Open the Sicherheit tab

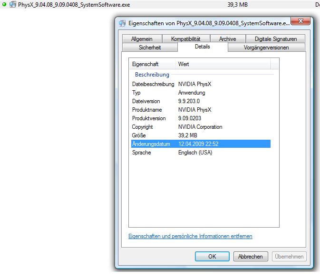pyautogui.click(x=150, y=48)
